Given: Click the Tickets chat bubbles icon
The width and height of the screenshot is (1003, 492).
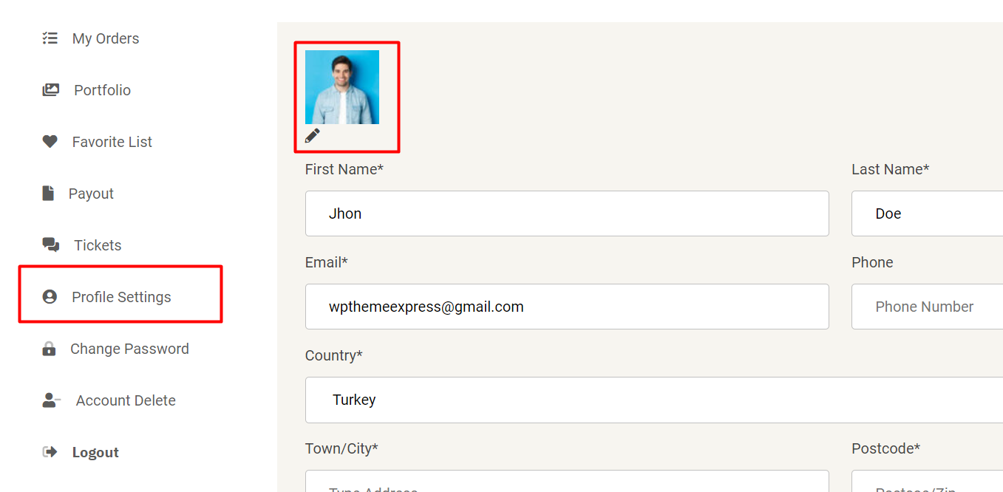Looking at the screenshot, I should (51, 245).
